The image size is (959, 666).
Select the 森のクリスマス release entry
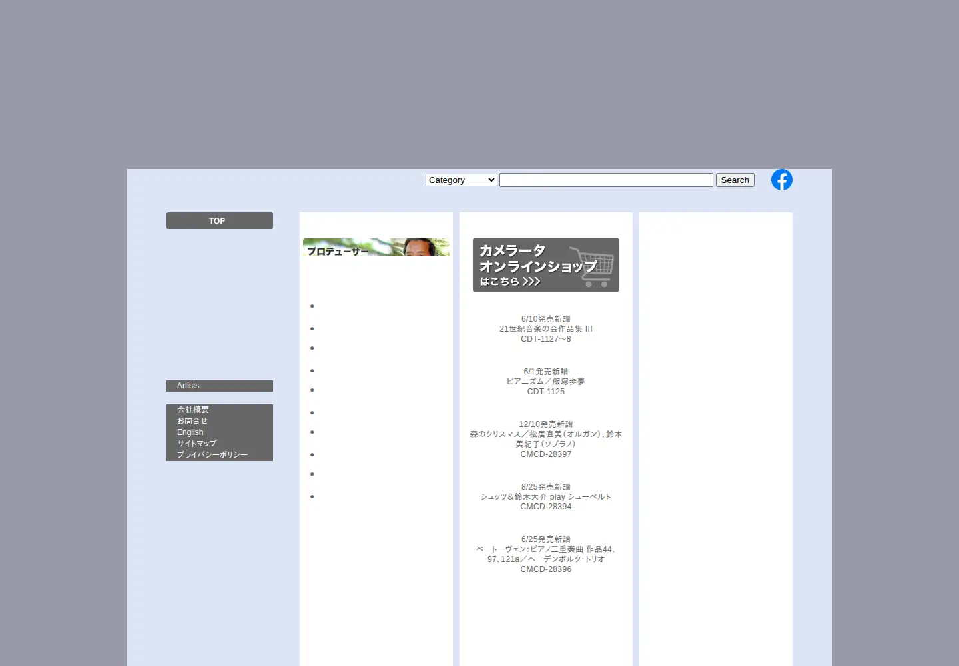tap(546, 439)
